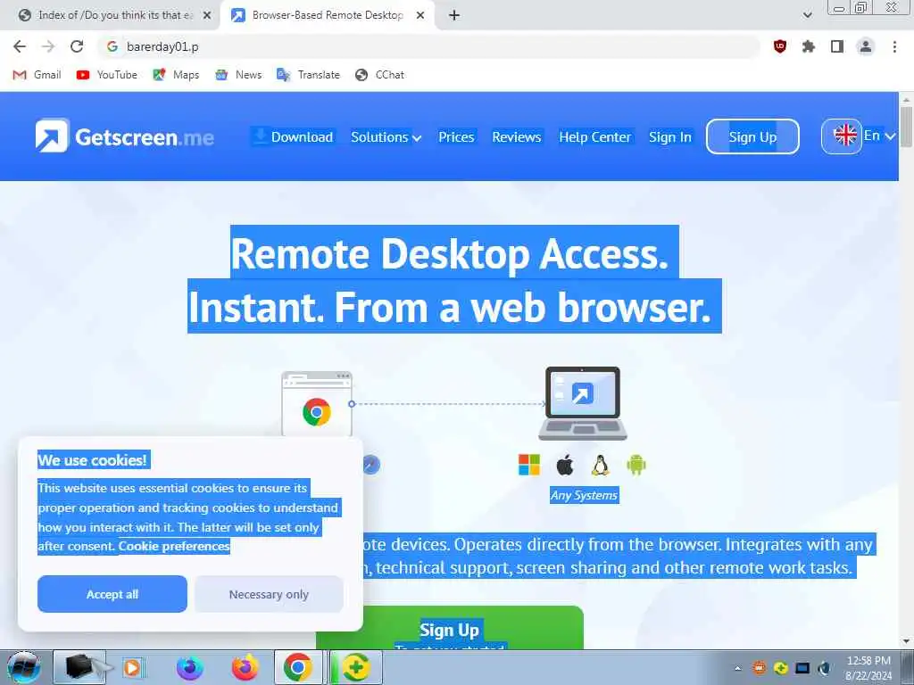This screenshot has height=685, width=914.
Task: Expand the Solutions dropdown menu
Action: [x=386, y=136]
